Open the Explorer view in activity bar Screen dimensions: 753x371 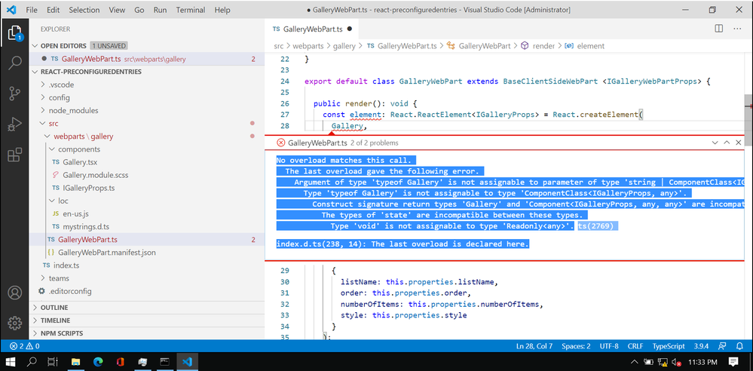[x=14, y=33]
